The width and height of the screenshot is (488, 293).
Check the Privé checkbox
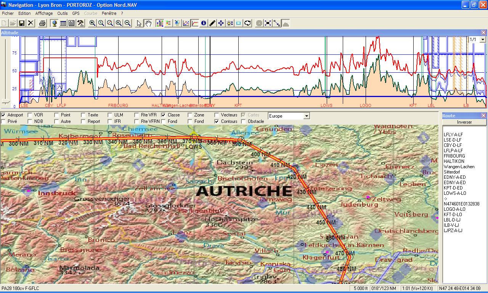[x=3, y=122]
